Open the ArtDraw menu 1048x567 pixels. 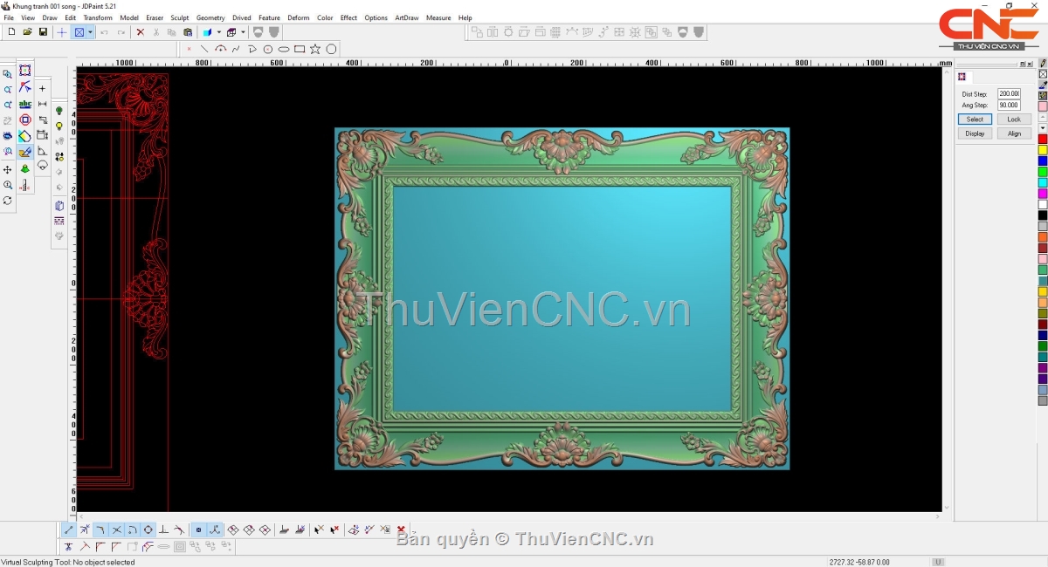406,17
